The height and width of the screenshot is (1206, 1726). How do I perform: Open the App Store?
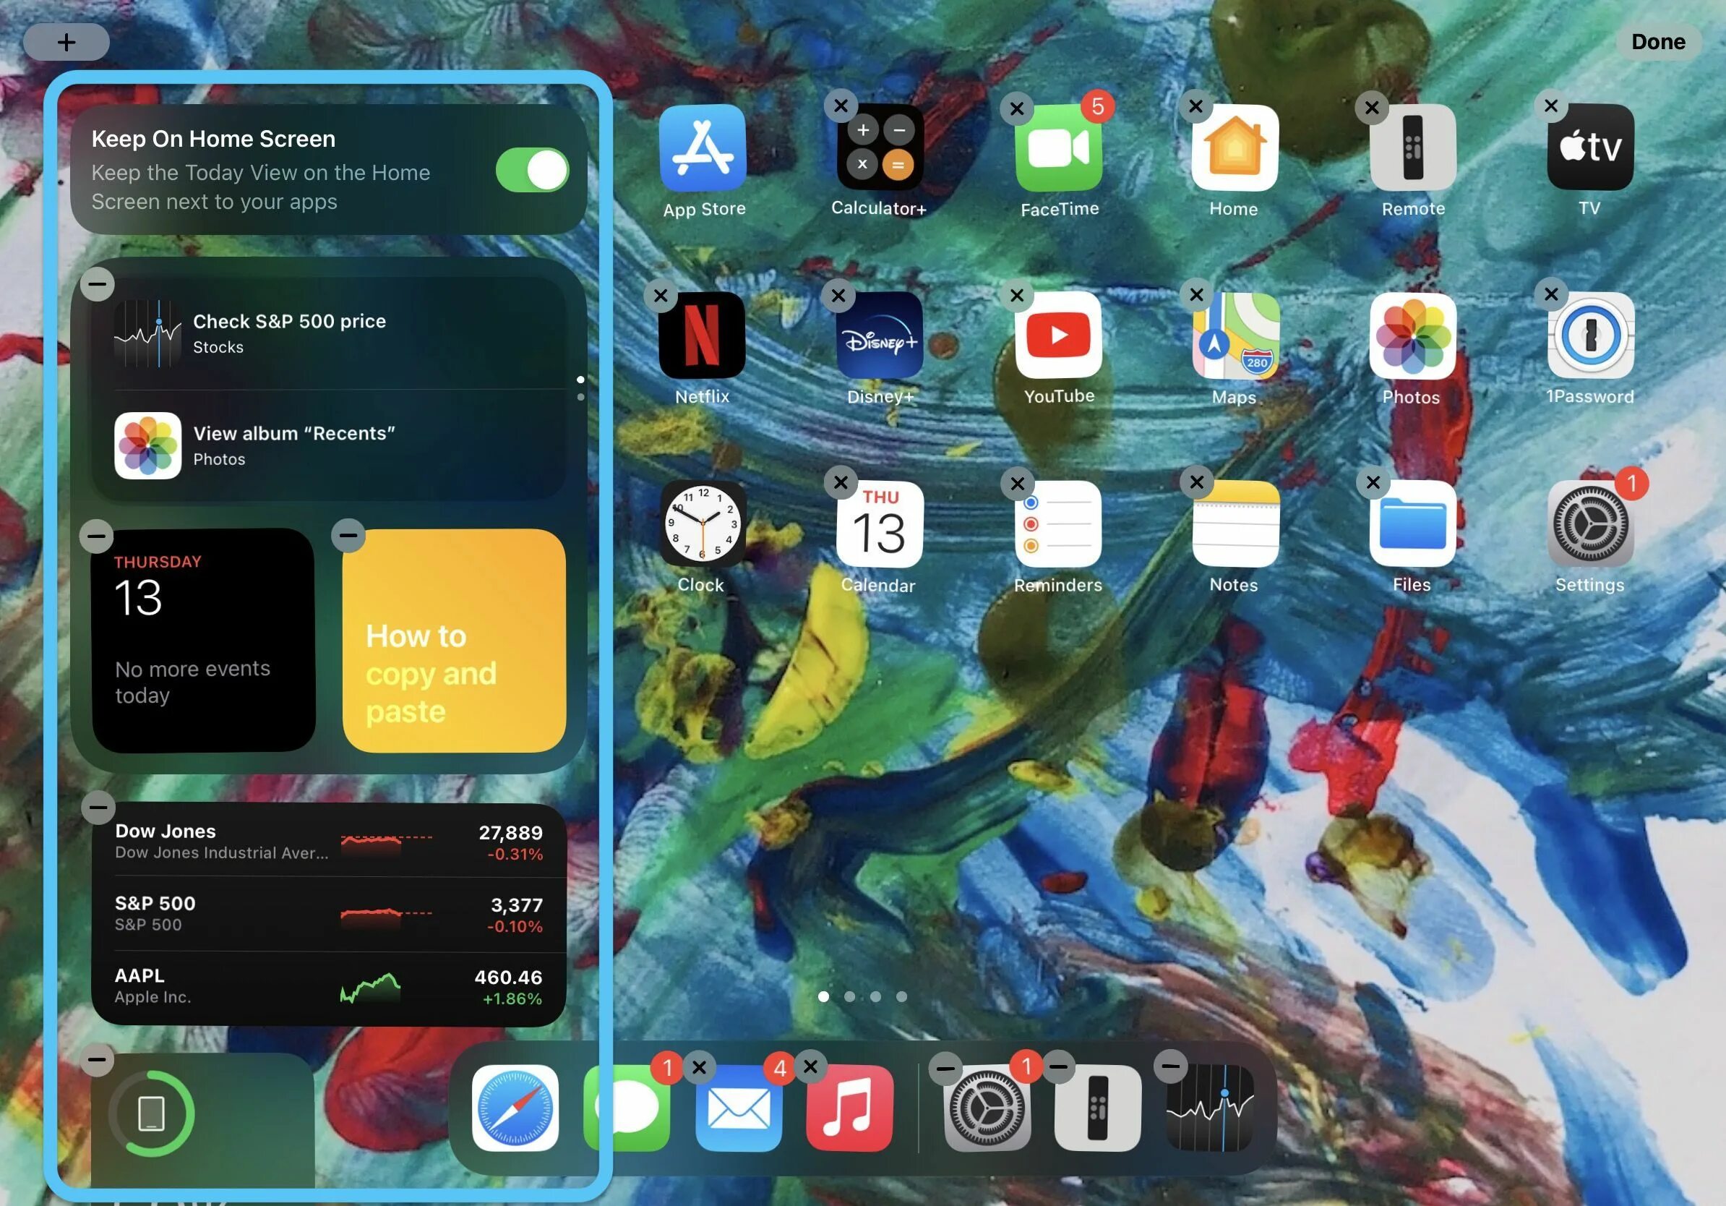[x=703, y=148]
